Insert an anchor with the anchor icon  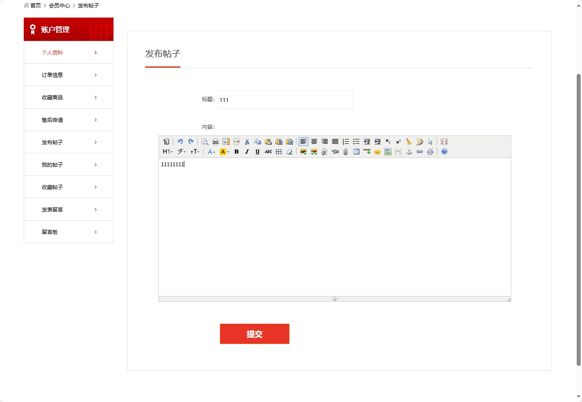coord(409,152)
